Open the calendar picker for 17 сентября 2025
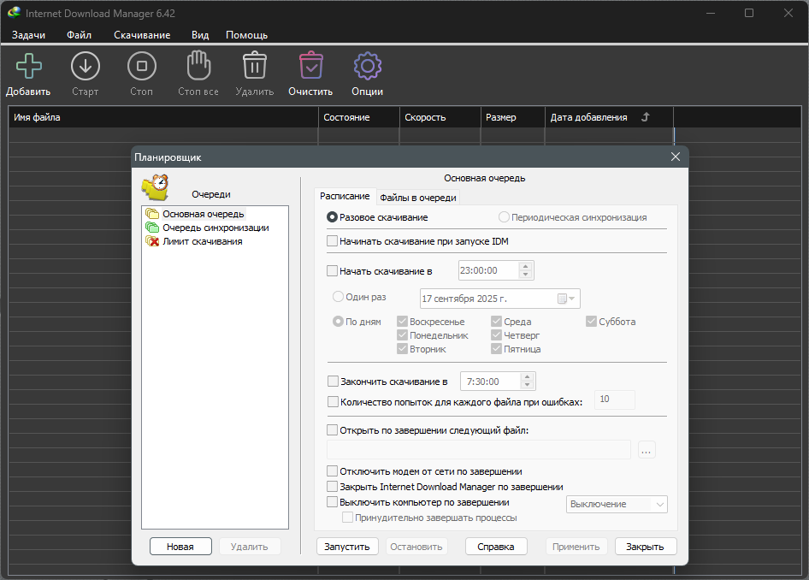This screenshot has width=809, height=580. (566, 299)
